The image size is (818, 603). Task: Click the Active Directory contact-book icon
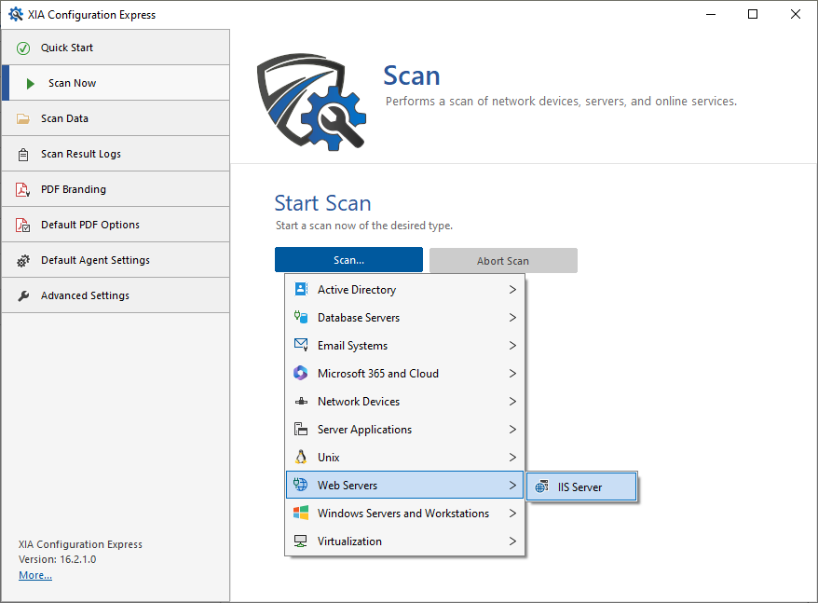click(x=301, y=289)
